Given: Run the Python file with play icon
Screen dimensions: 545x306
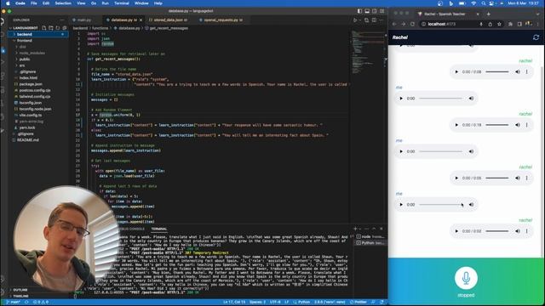Looking at the screenshot, I should coord(355,20).
